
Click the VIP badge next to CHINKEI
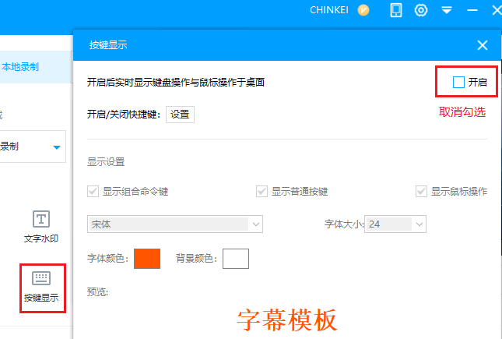point(363,10)
